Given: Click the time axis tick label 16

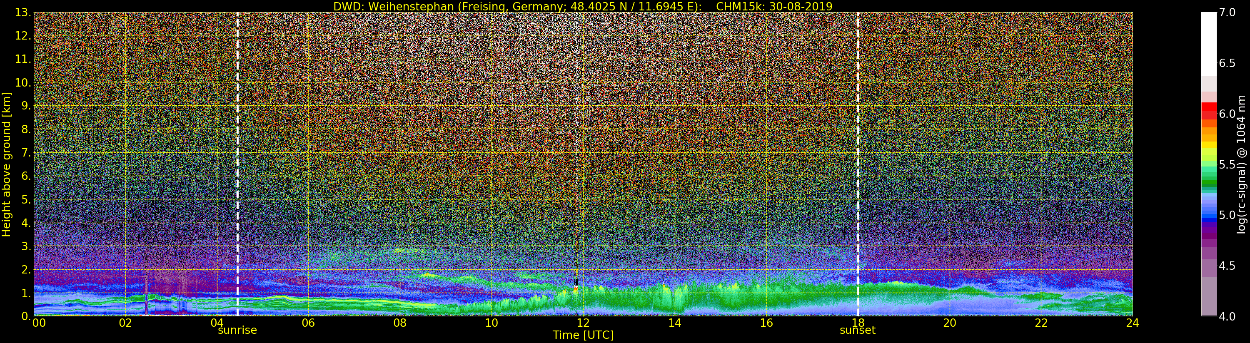Looking at the screenshot, I should [766, 323].
